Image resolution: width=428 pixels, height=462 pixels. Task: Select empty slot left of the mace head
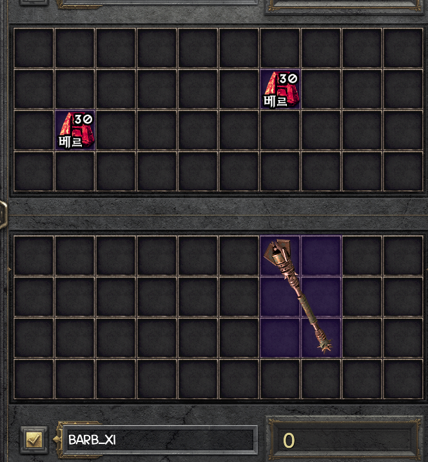pos(239,256)
